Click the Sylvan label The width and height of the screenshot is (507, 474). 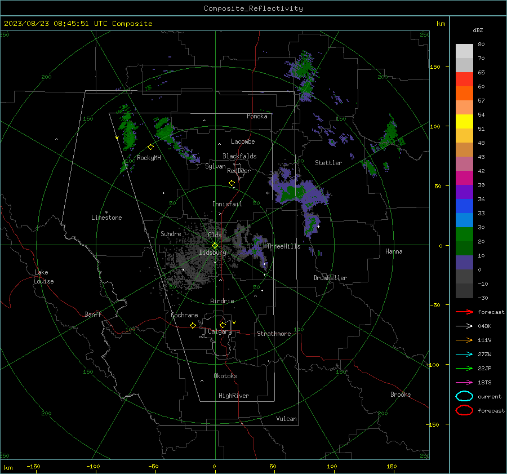point(215,167)
